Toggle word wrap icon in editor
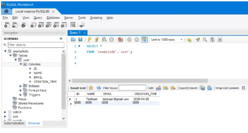 220,39
